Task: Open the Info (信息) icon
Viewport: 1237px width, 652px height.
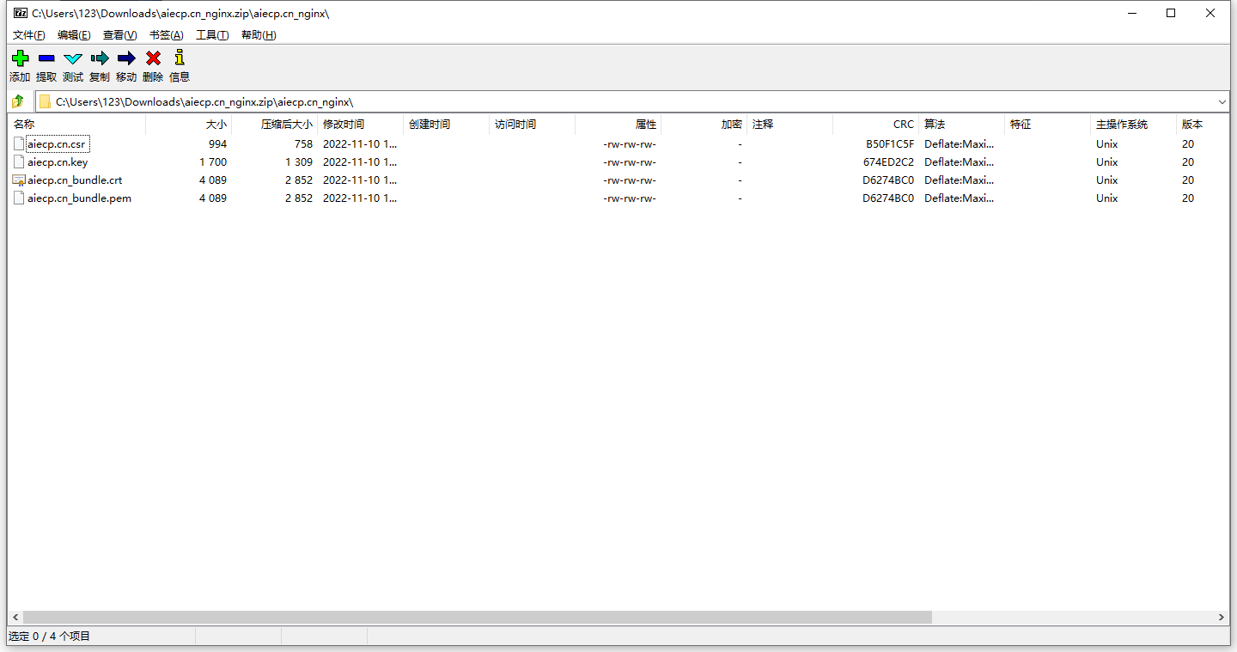Action: click(180, 58)
